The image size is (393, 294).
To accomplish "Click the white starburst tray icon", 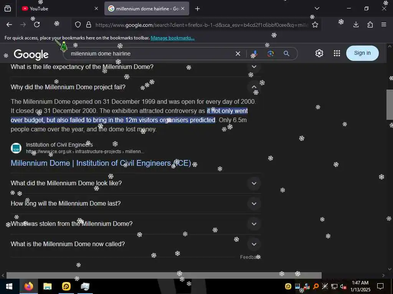I will (x=325, y=286).
